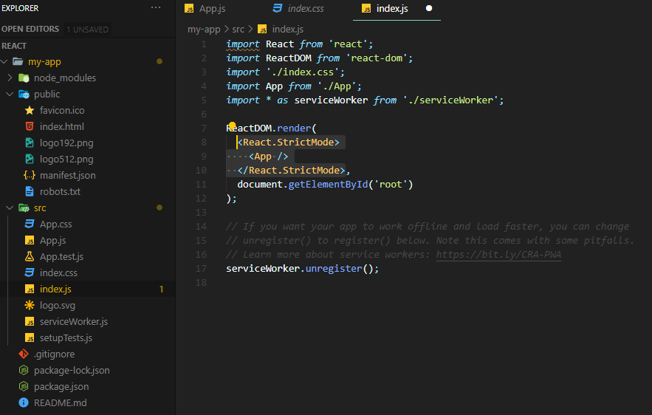Collapse the my-app folder chevron

[4, 61]
